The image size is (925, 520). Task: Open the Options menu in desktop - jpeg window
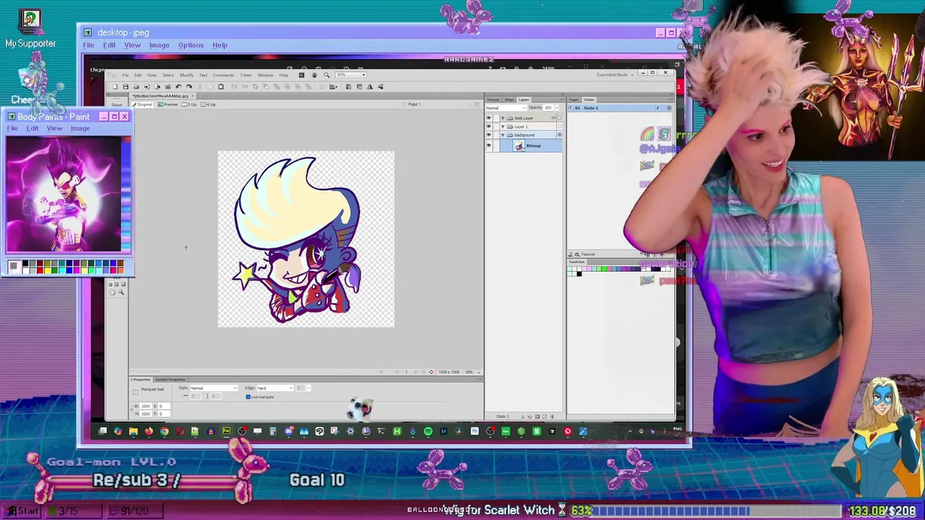tap(191, 45)
